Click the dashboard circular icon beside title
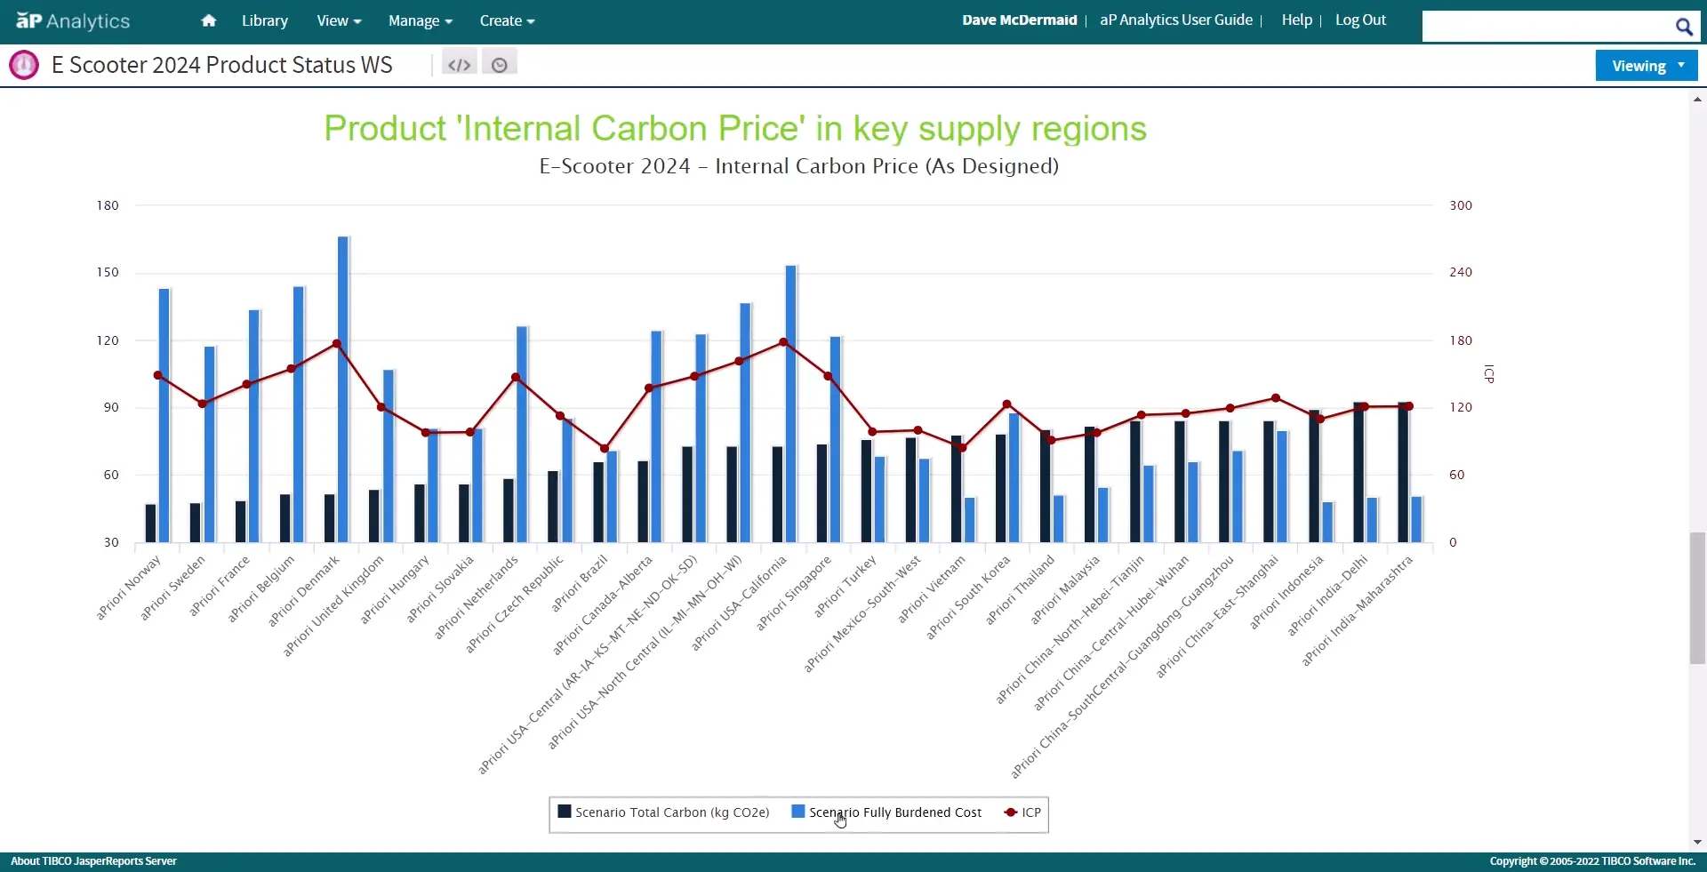 pyautogui.click(x=24, y=65)
